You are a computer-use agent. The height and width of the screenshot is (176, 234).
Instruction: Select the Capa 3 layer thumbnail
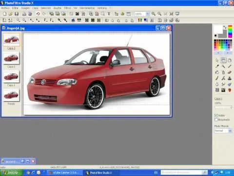(x=11, y=40)
